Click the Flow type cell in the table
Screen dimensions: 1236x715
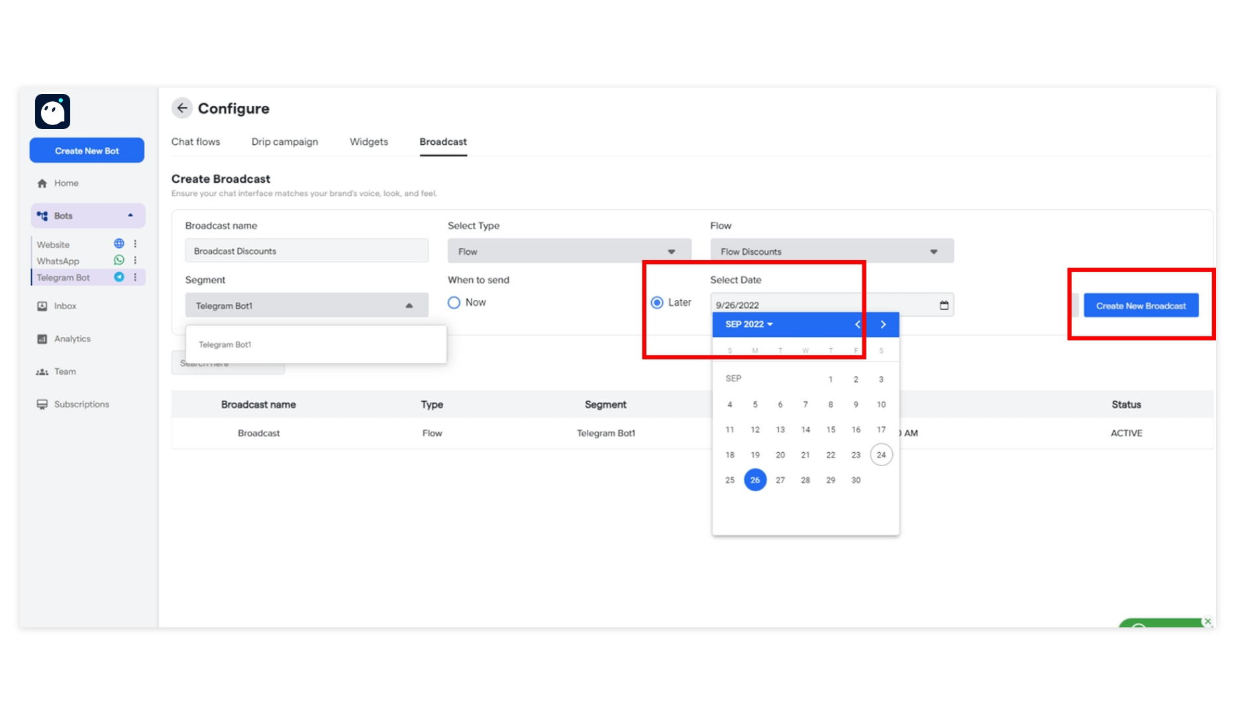coord(432,433)
